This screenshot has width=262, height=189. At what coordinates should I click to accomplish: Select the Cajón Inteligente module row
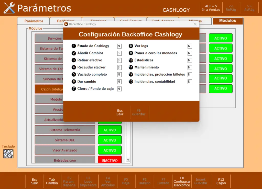[49, 89]
